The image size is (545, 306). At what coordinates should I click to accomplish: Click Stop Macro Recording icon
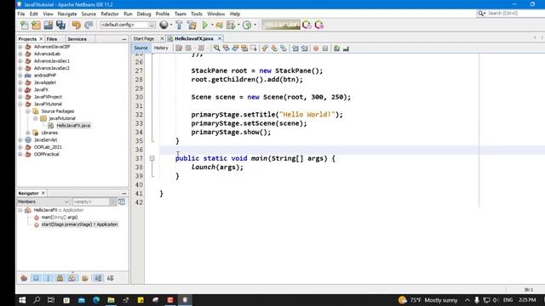325,48
